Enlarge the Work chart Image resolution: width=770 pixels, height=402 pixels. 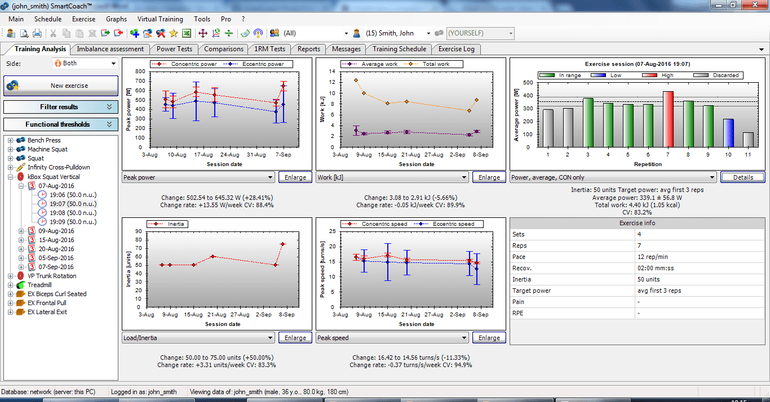(x=489, y=177)
